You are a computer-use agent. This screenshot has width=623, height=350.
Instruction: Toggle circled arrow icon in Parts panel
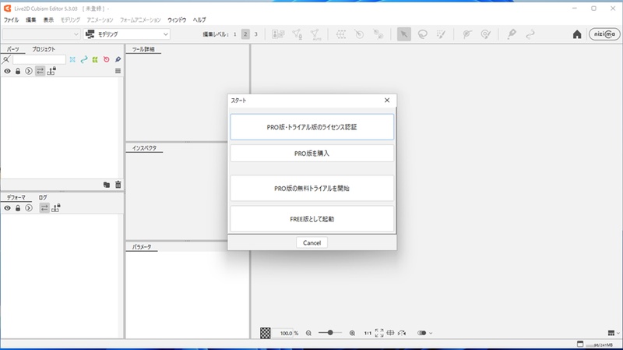pyautogui.click(x=29, y=71)
